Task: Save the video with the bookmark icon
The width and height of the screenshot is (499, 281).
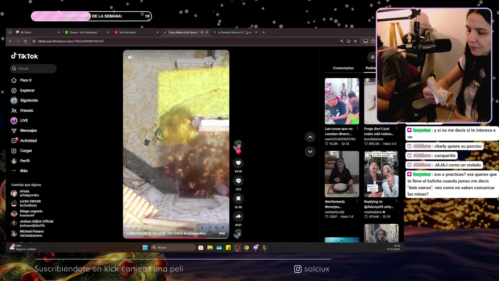Action: 238,199
